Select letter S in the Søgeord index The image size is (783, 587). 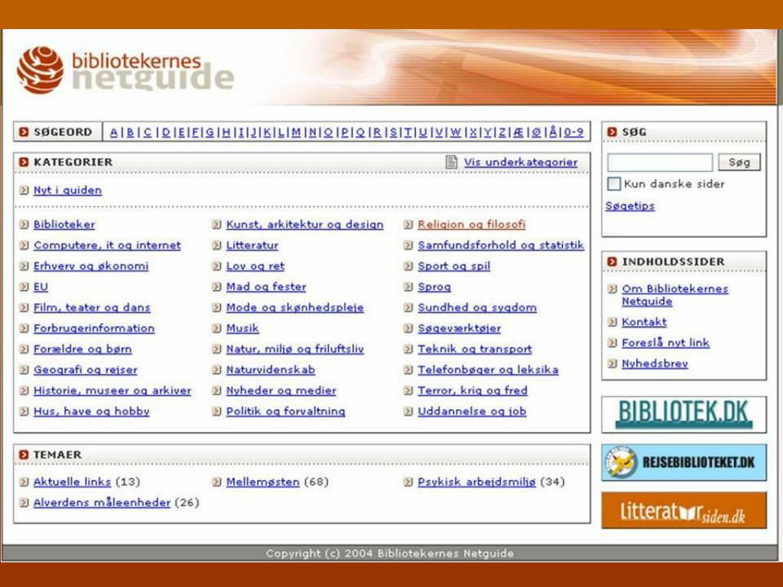tap(394, 132)
